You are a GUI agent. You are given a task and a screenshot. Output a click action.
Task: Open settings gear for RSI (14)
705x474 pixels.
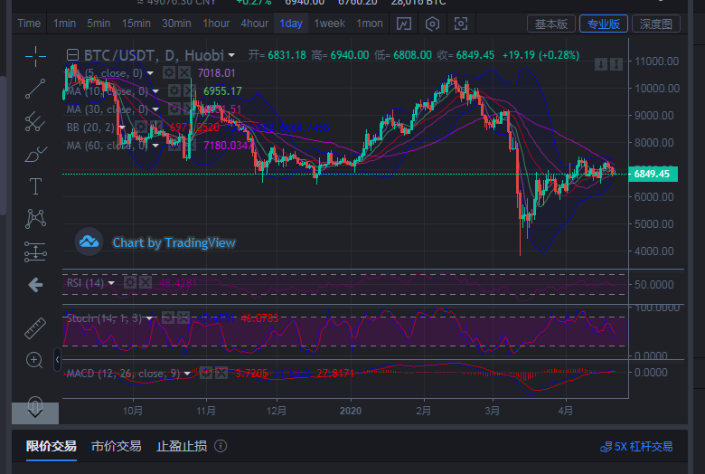point(130,283)
